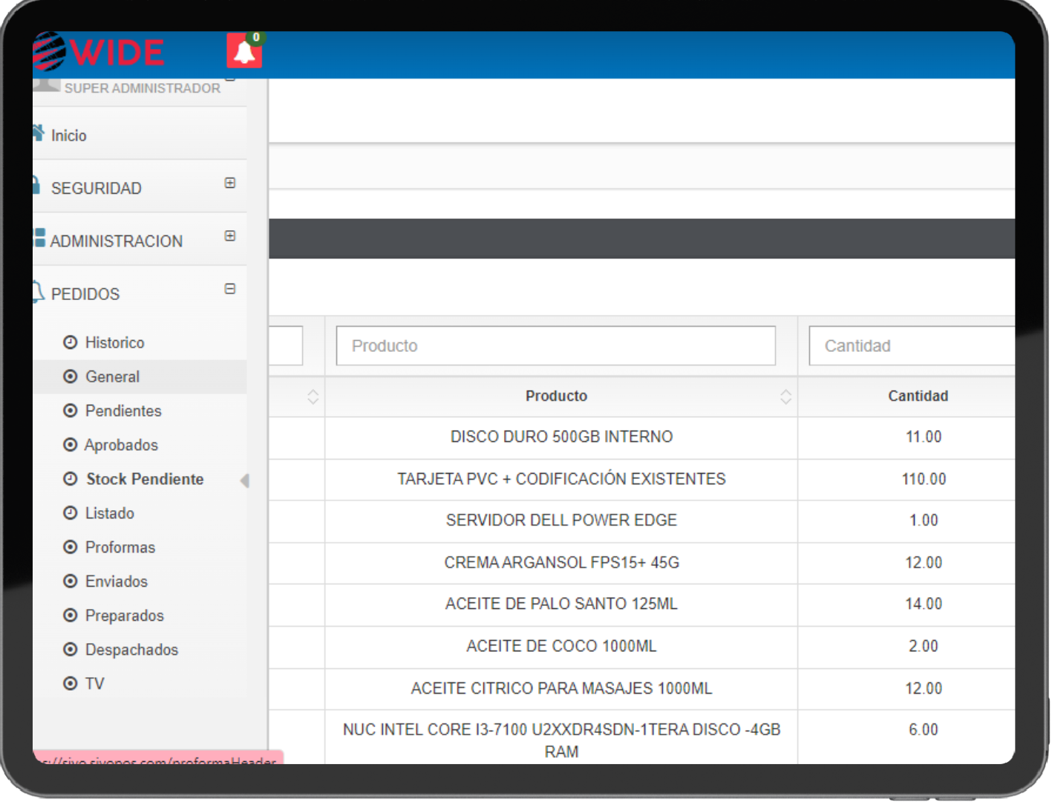1052x802 pixels.
Task: Open the Listado page
Action: click(109, 513)
